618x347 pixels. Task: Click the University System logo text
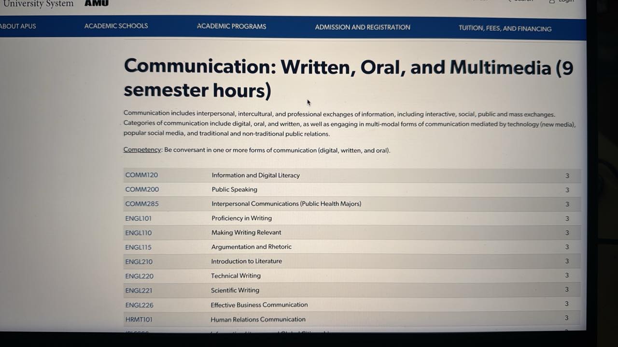pos(38,4)
